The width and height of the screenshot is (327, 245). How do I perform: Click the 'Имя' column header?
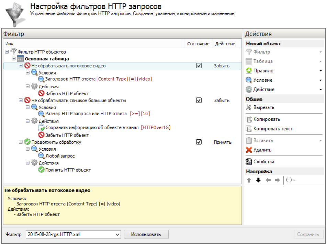[x=10, y=44]
